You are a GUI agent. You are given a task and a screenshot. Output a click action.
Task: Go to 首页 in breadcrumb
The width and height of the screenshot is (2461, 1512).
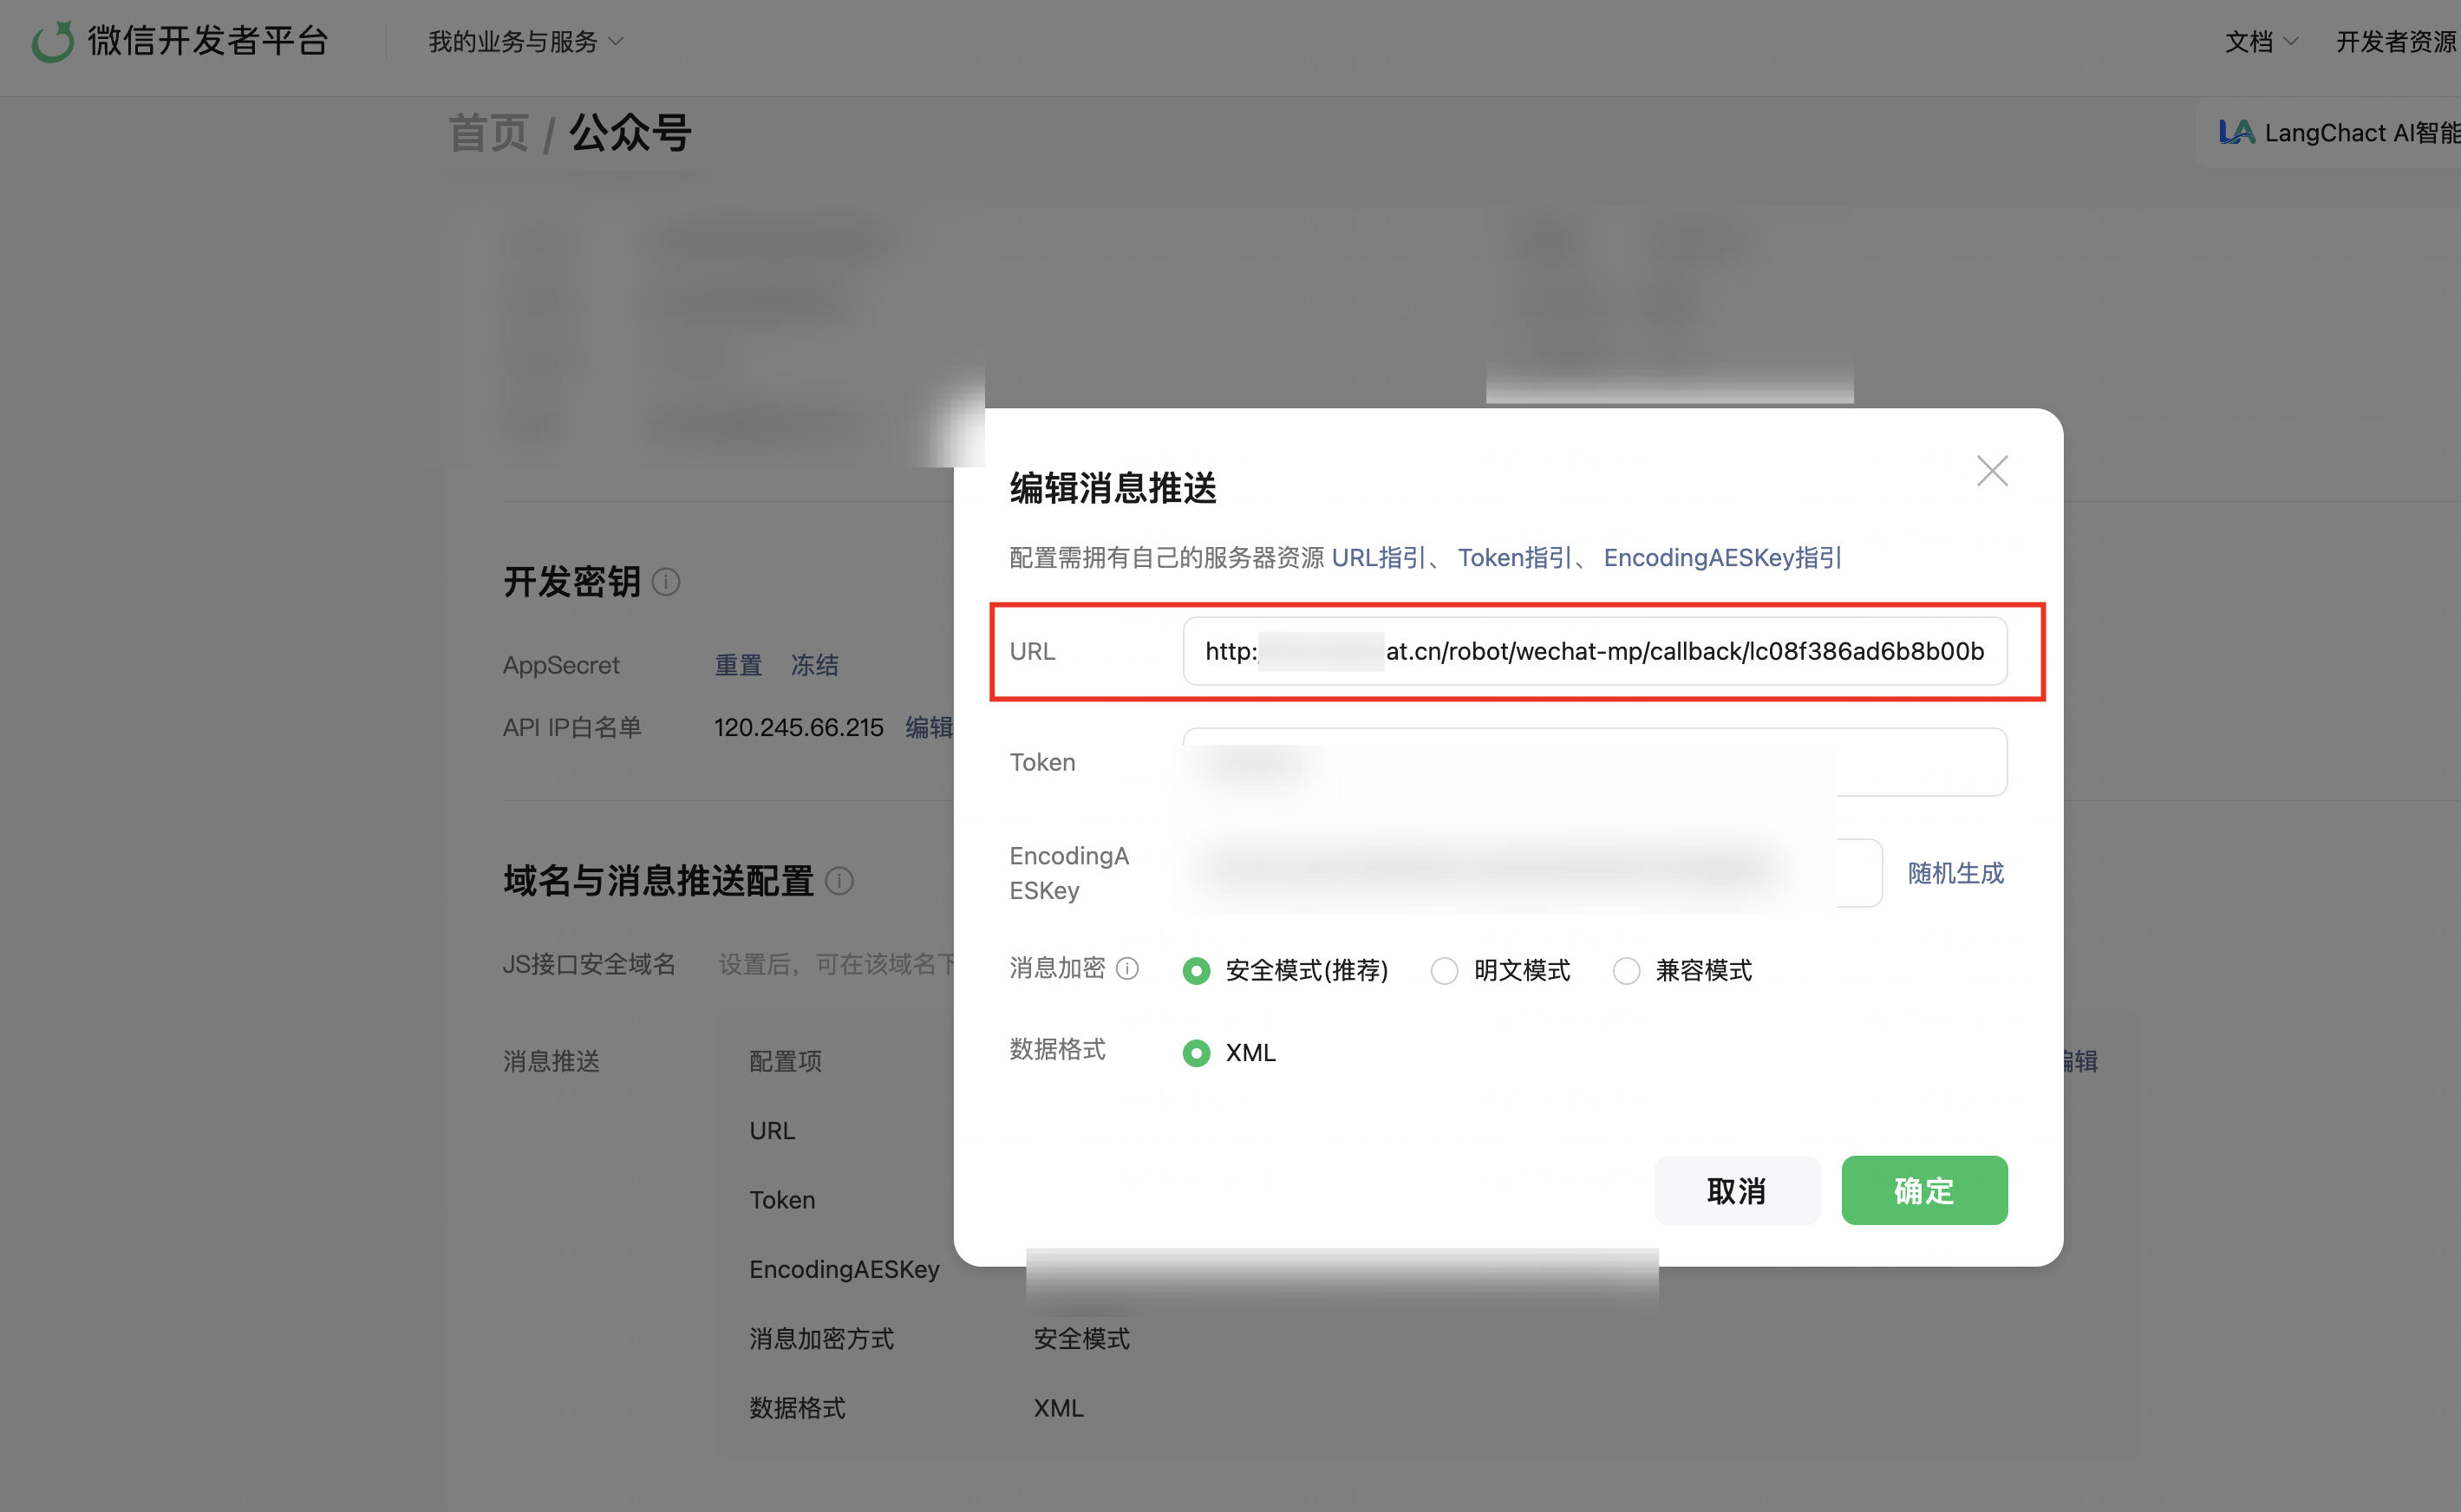point(488,133)
